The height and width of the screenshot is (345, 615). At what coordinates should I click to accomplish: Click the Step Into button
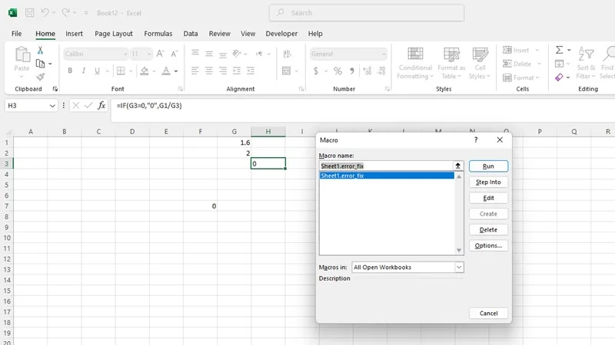pyautogui.click(x=488, y=182)
